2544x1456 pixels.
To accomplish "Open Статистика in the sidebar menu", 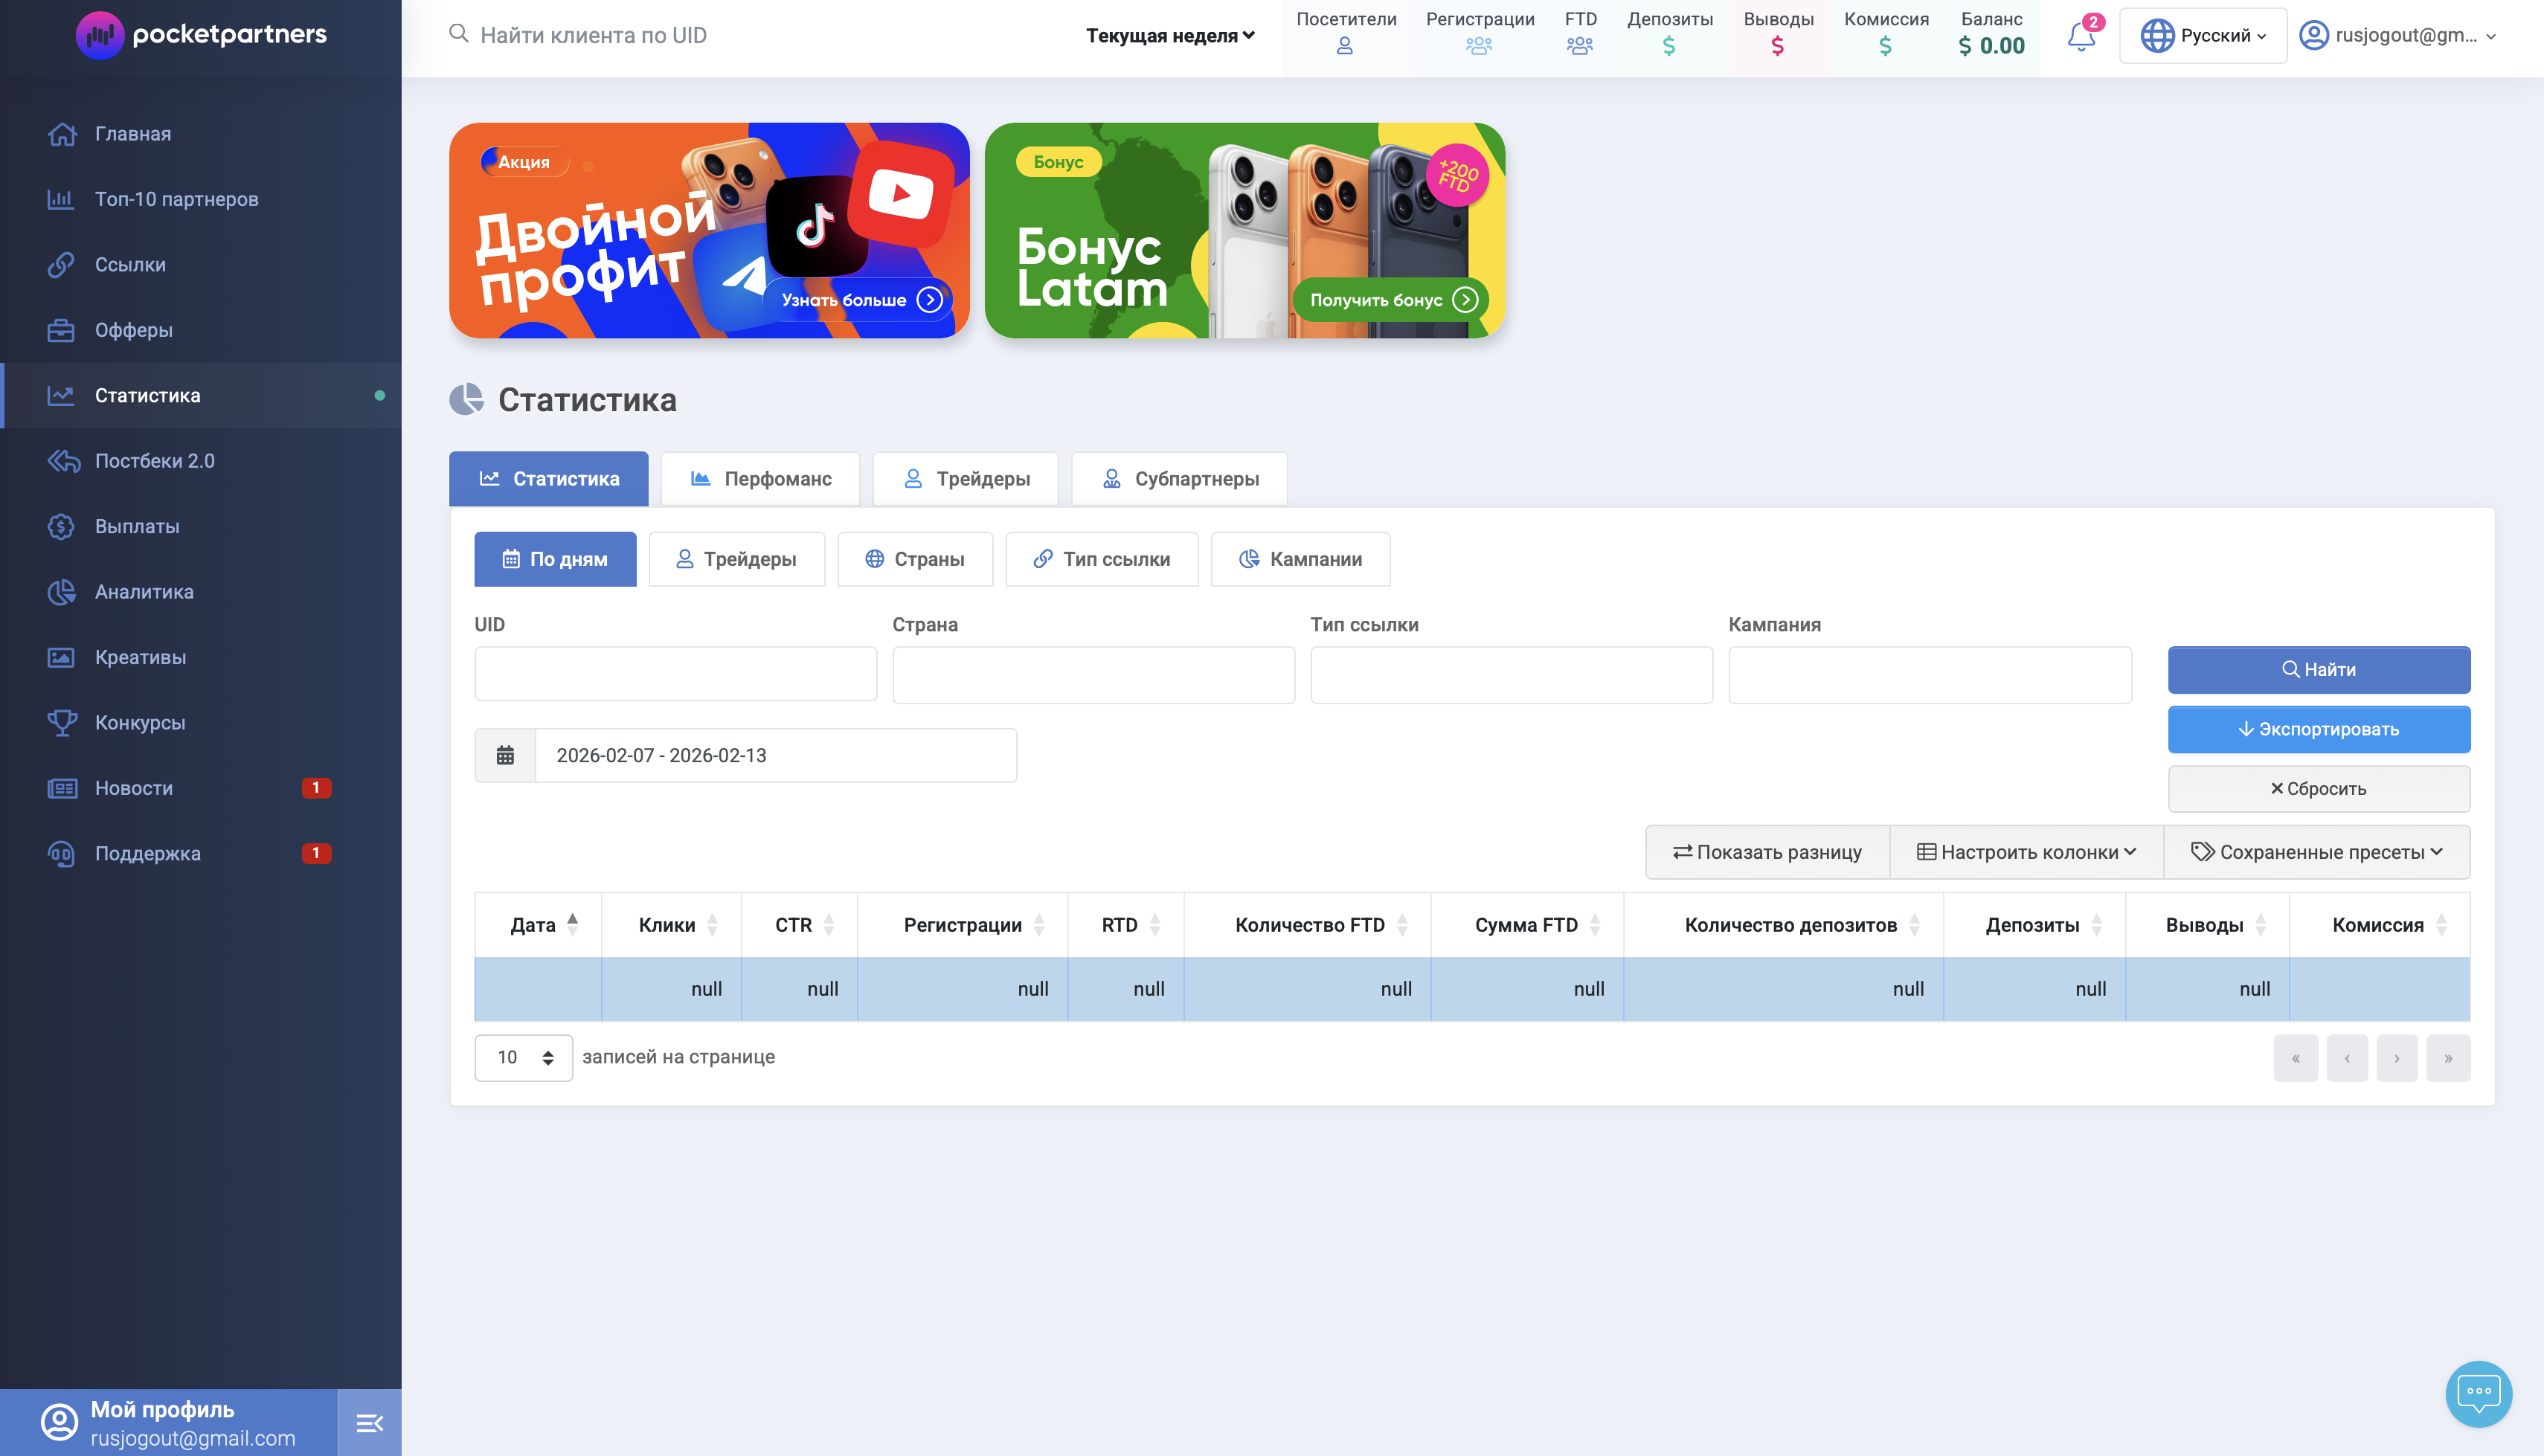I will (201, 396).
